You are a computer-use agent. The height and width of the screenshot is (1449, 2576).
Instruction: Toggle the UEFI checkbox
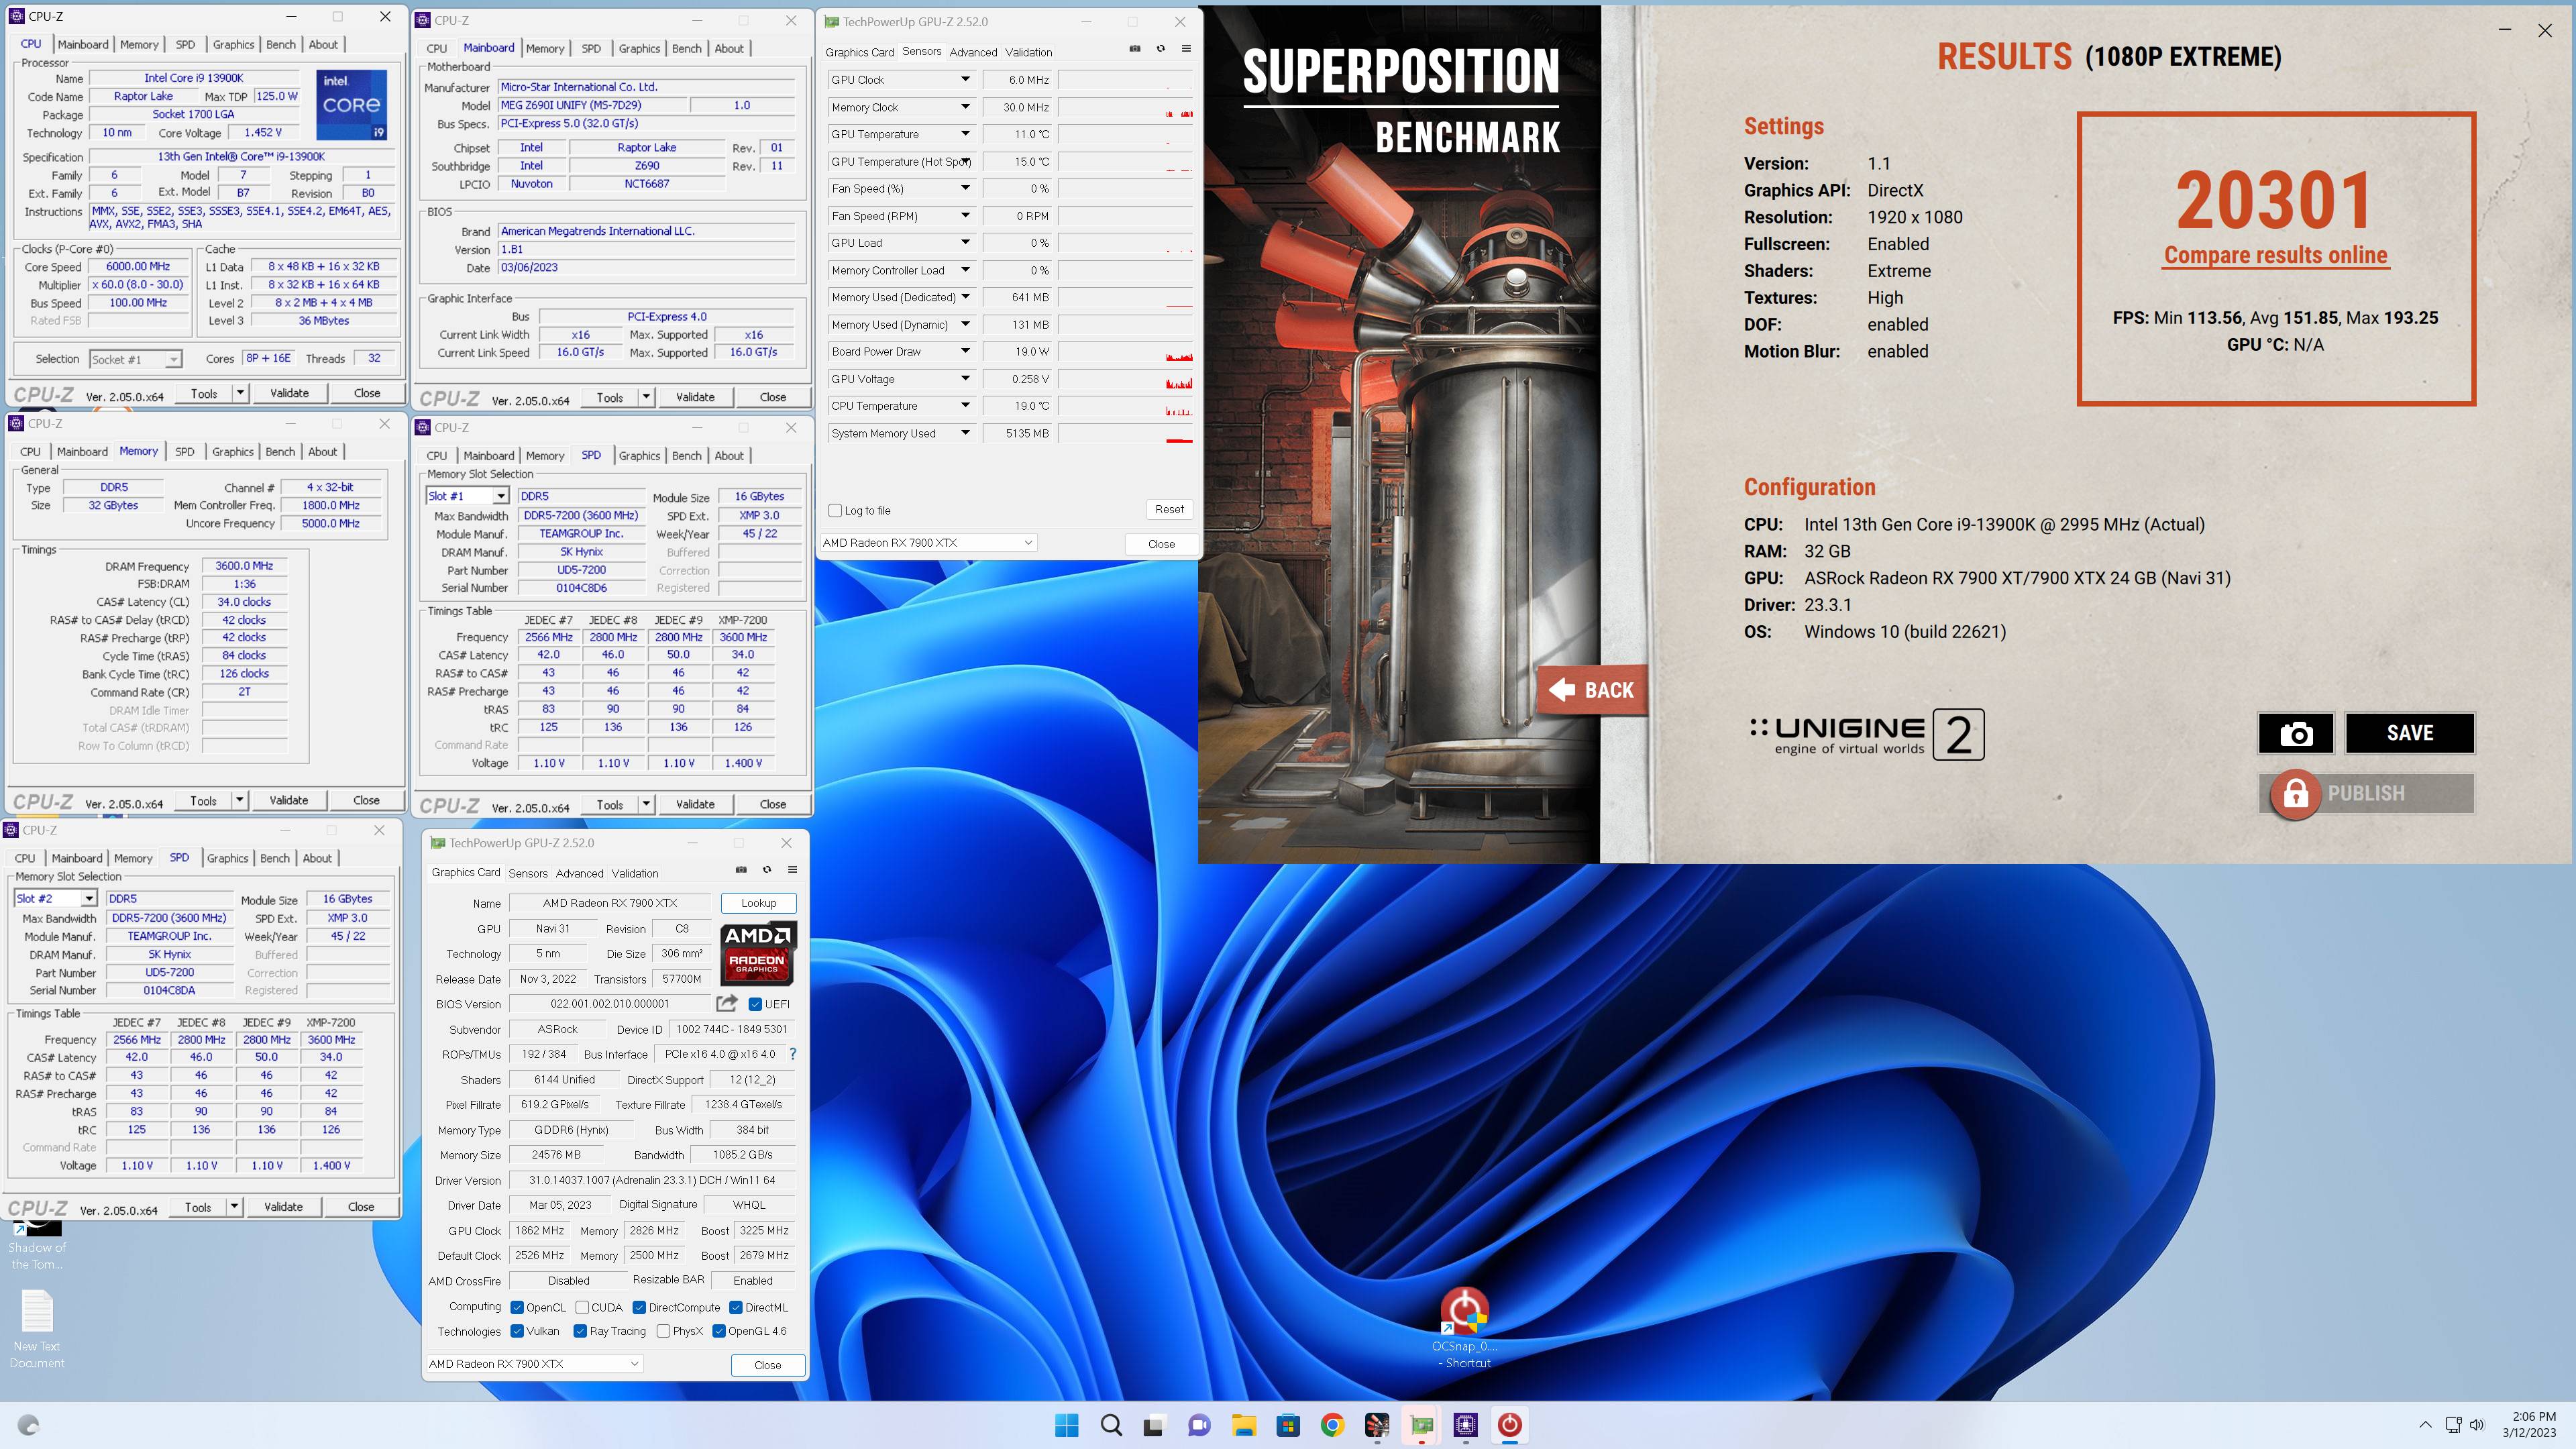[x=755, y=1004]
